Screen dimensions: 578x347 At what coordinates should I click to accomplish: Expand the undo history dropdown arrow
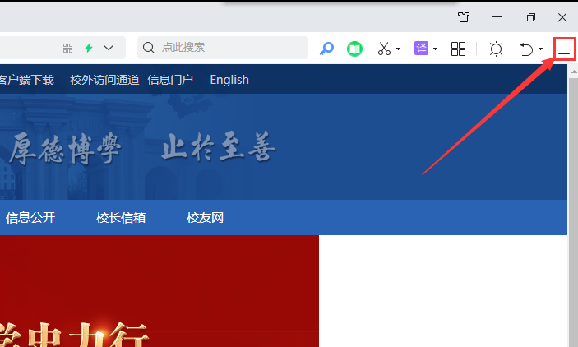[x=540, y=49]
